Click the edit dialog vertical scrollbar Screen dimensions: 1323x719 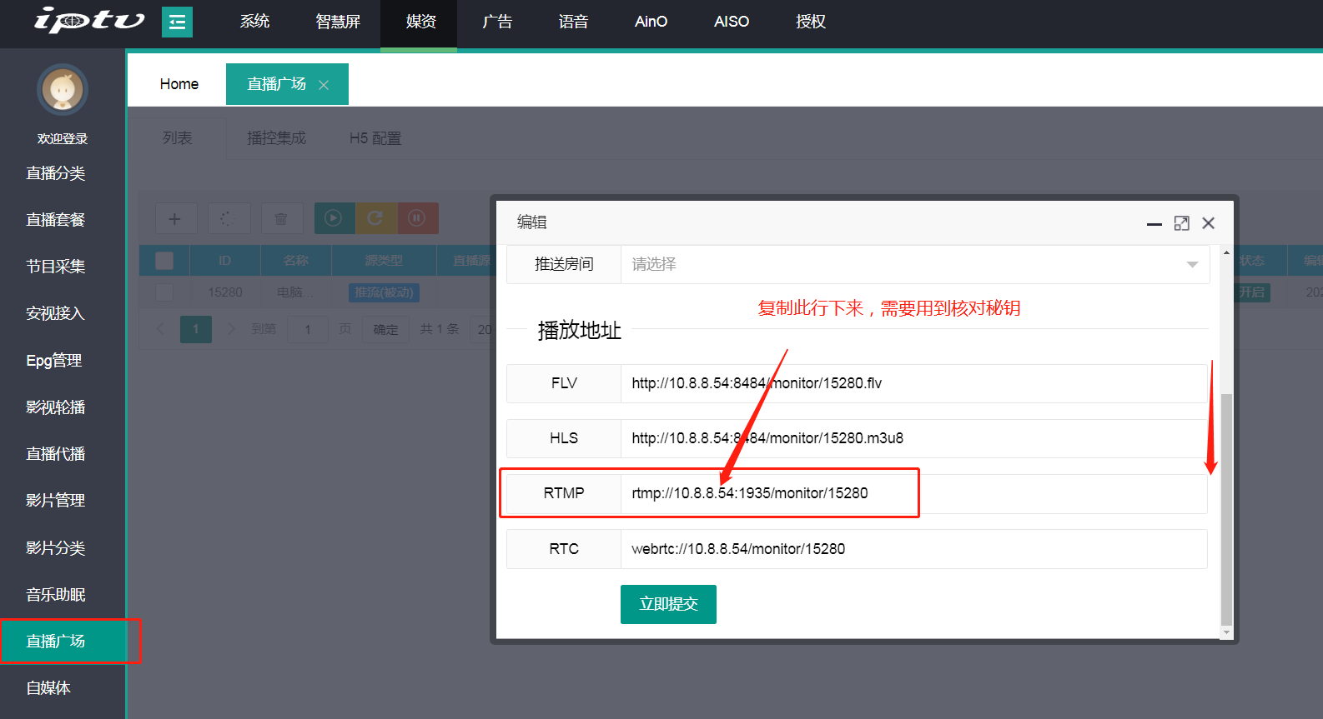point(1225,508)
